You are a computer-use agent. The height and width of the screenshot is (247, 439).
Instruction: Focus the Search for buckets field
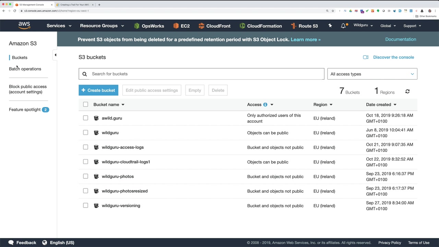point(201,74)
